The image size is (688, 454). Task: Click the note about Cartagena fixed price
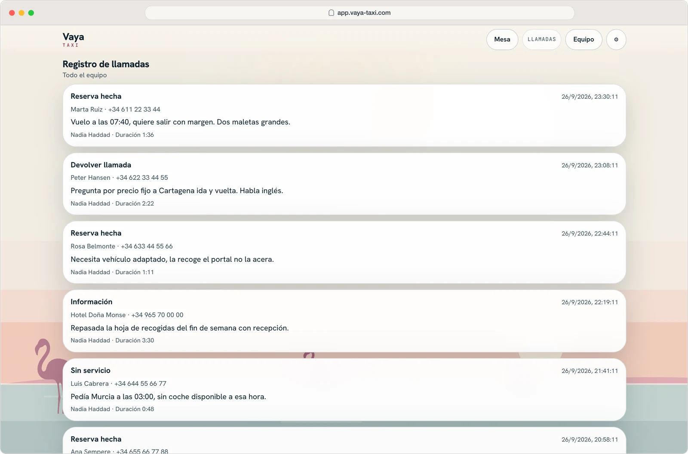tap(177, 191)
